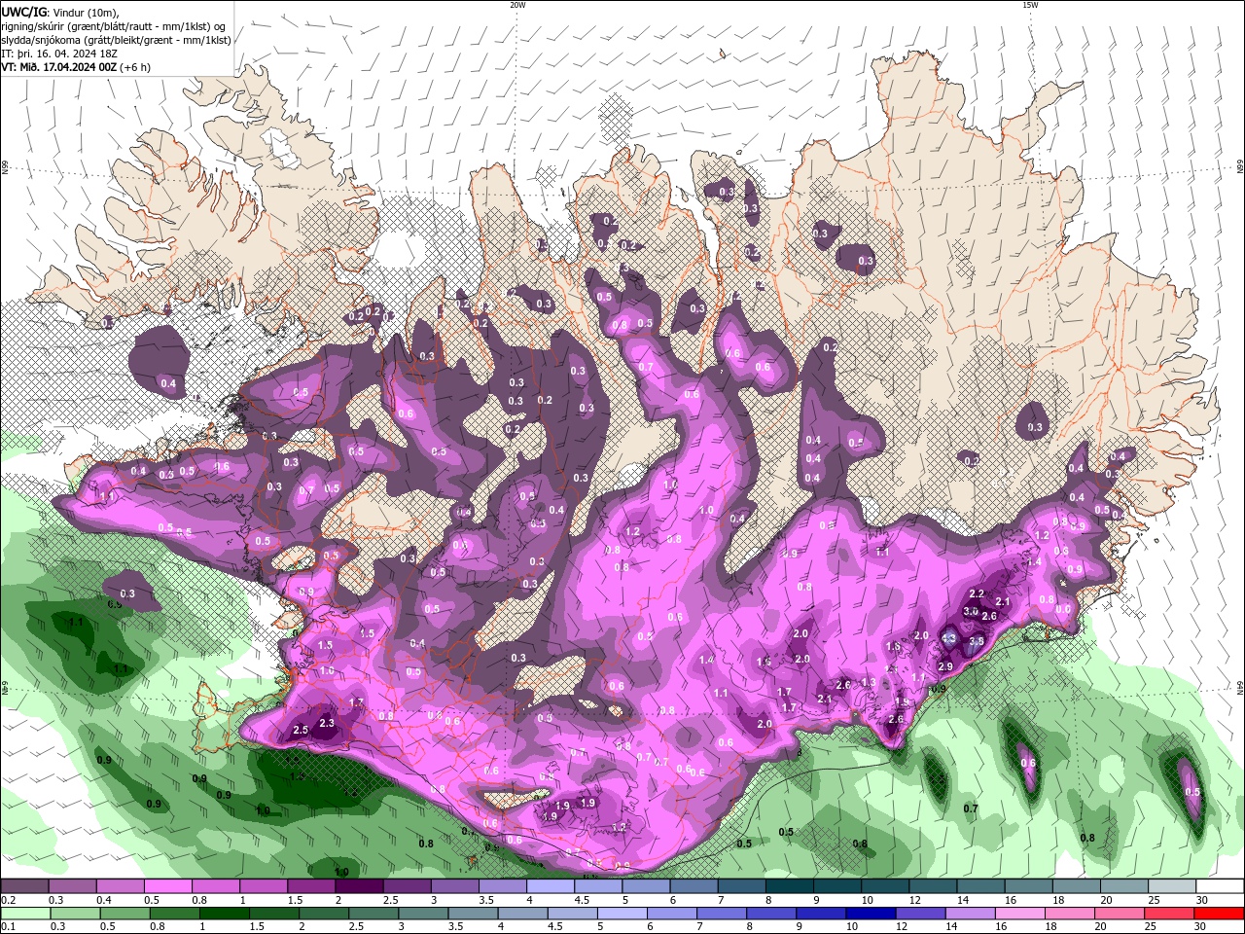1245x934 pixels.
Task: Click the 15W longitude label
Action: (1030, 5)
